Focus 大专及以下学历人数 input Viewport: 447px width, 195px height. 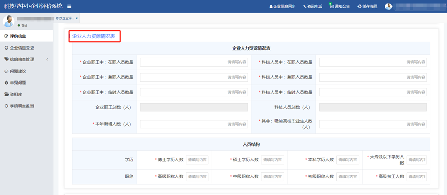pos(417,160)
